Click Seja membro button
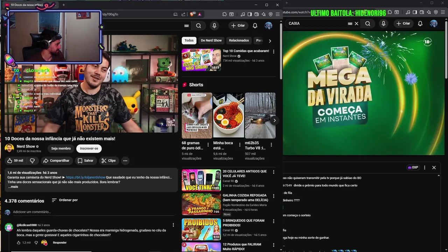The image size is (448, 252). [x=61, y=148]
